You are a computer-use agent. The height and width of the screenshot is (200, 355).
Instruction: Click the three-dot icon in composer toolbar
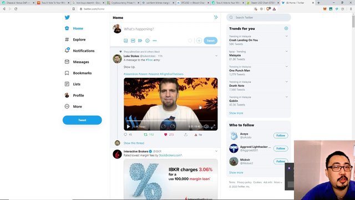[x=155, y=41]
